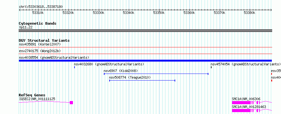This screenshot has width=281, height=114.
Task: Select the nsv508774 (Teague2010) variant span
Action: pos(142,81)
